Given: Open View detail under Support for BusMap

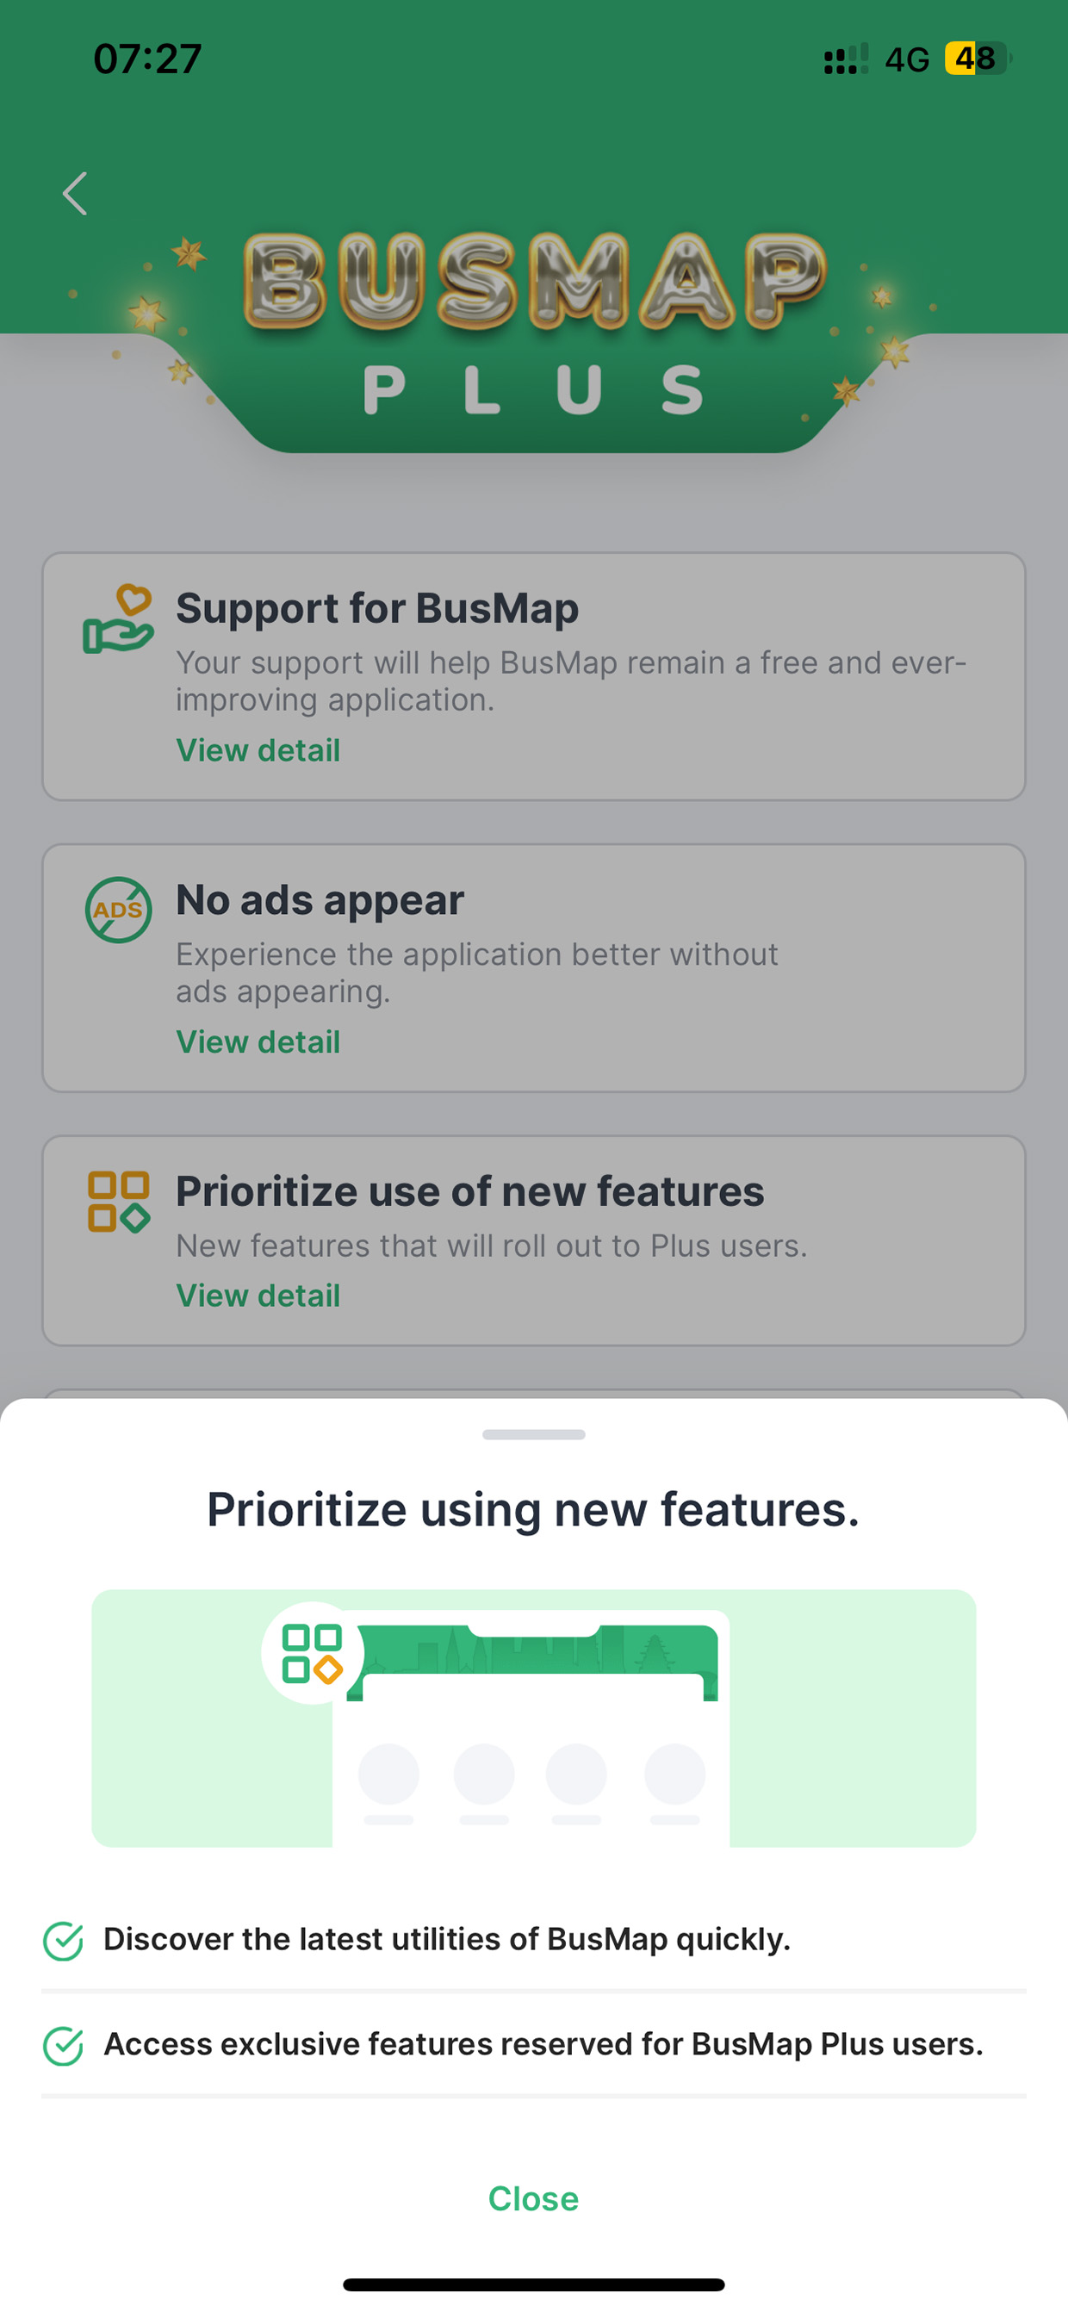Looking at the screenshot, I should [258, 750].
